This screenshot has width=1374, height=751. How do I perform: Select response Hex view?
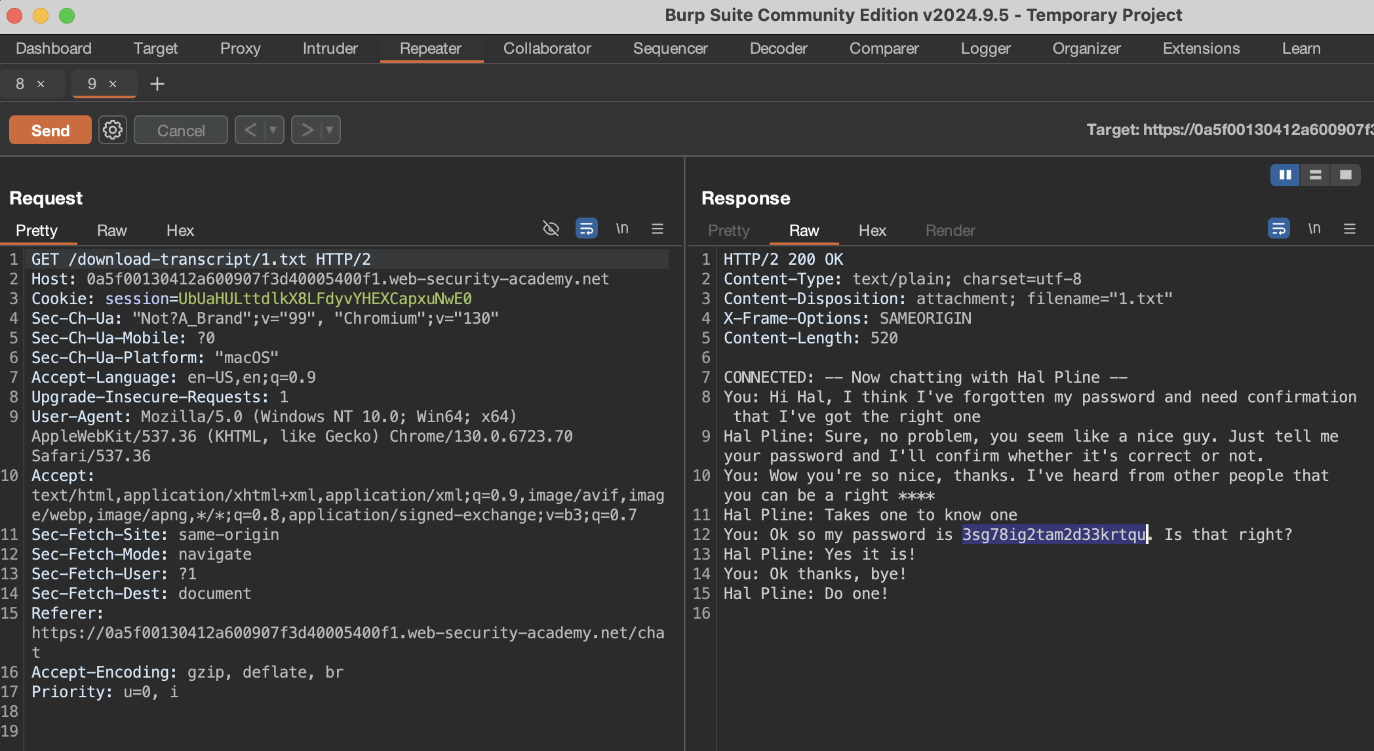(872, 230)
